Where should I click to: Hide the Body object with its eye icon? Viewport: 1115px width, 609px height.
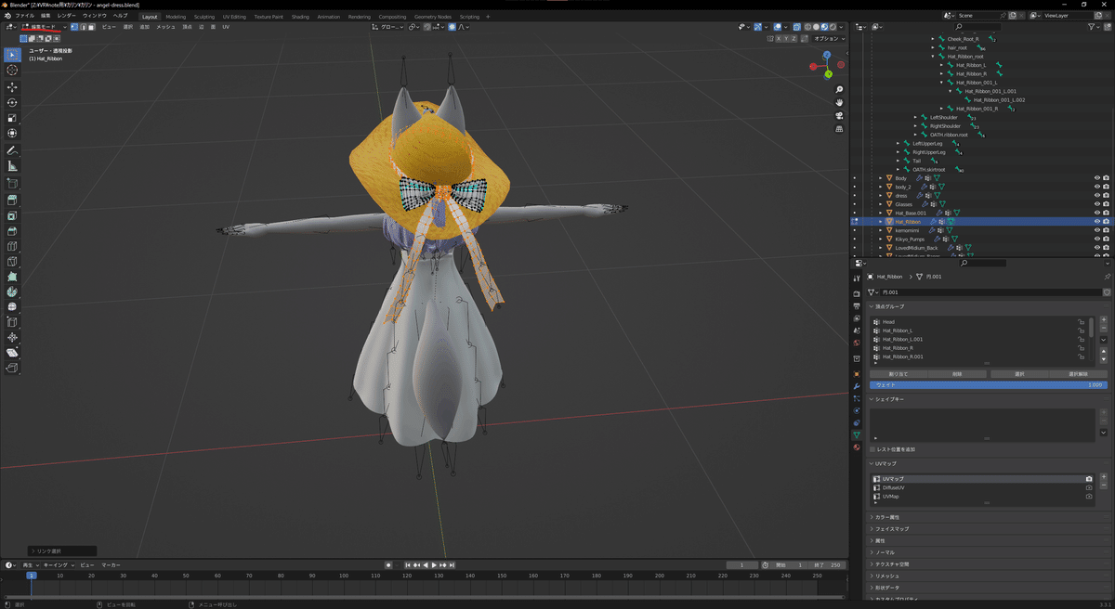[x=1096, y=177]
